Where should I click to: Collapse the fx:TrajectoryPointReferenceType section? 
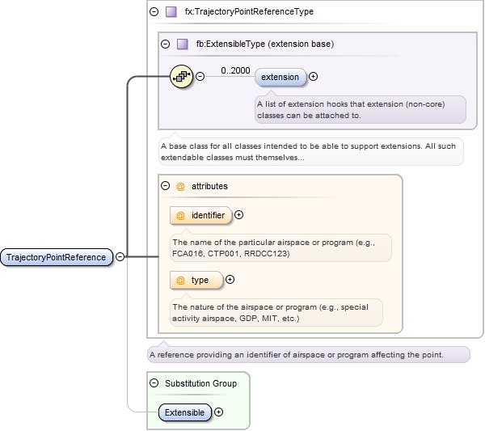click(x=154, y=12)
